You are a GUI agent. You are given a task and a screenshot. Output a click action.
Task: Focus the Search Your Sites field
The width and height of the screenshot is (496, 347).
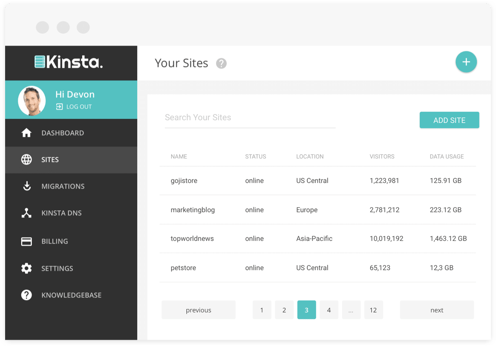[250, 118]
